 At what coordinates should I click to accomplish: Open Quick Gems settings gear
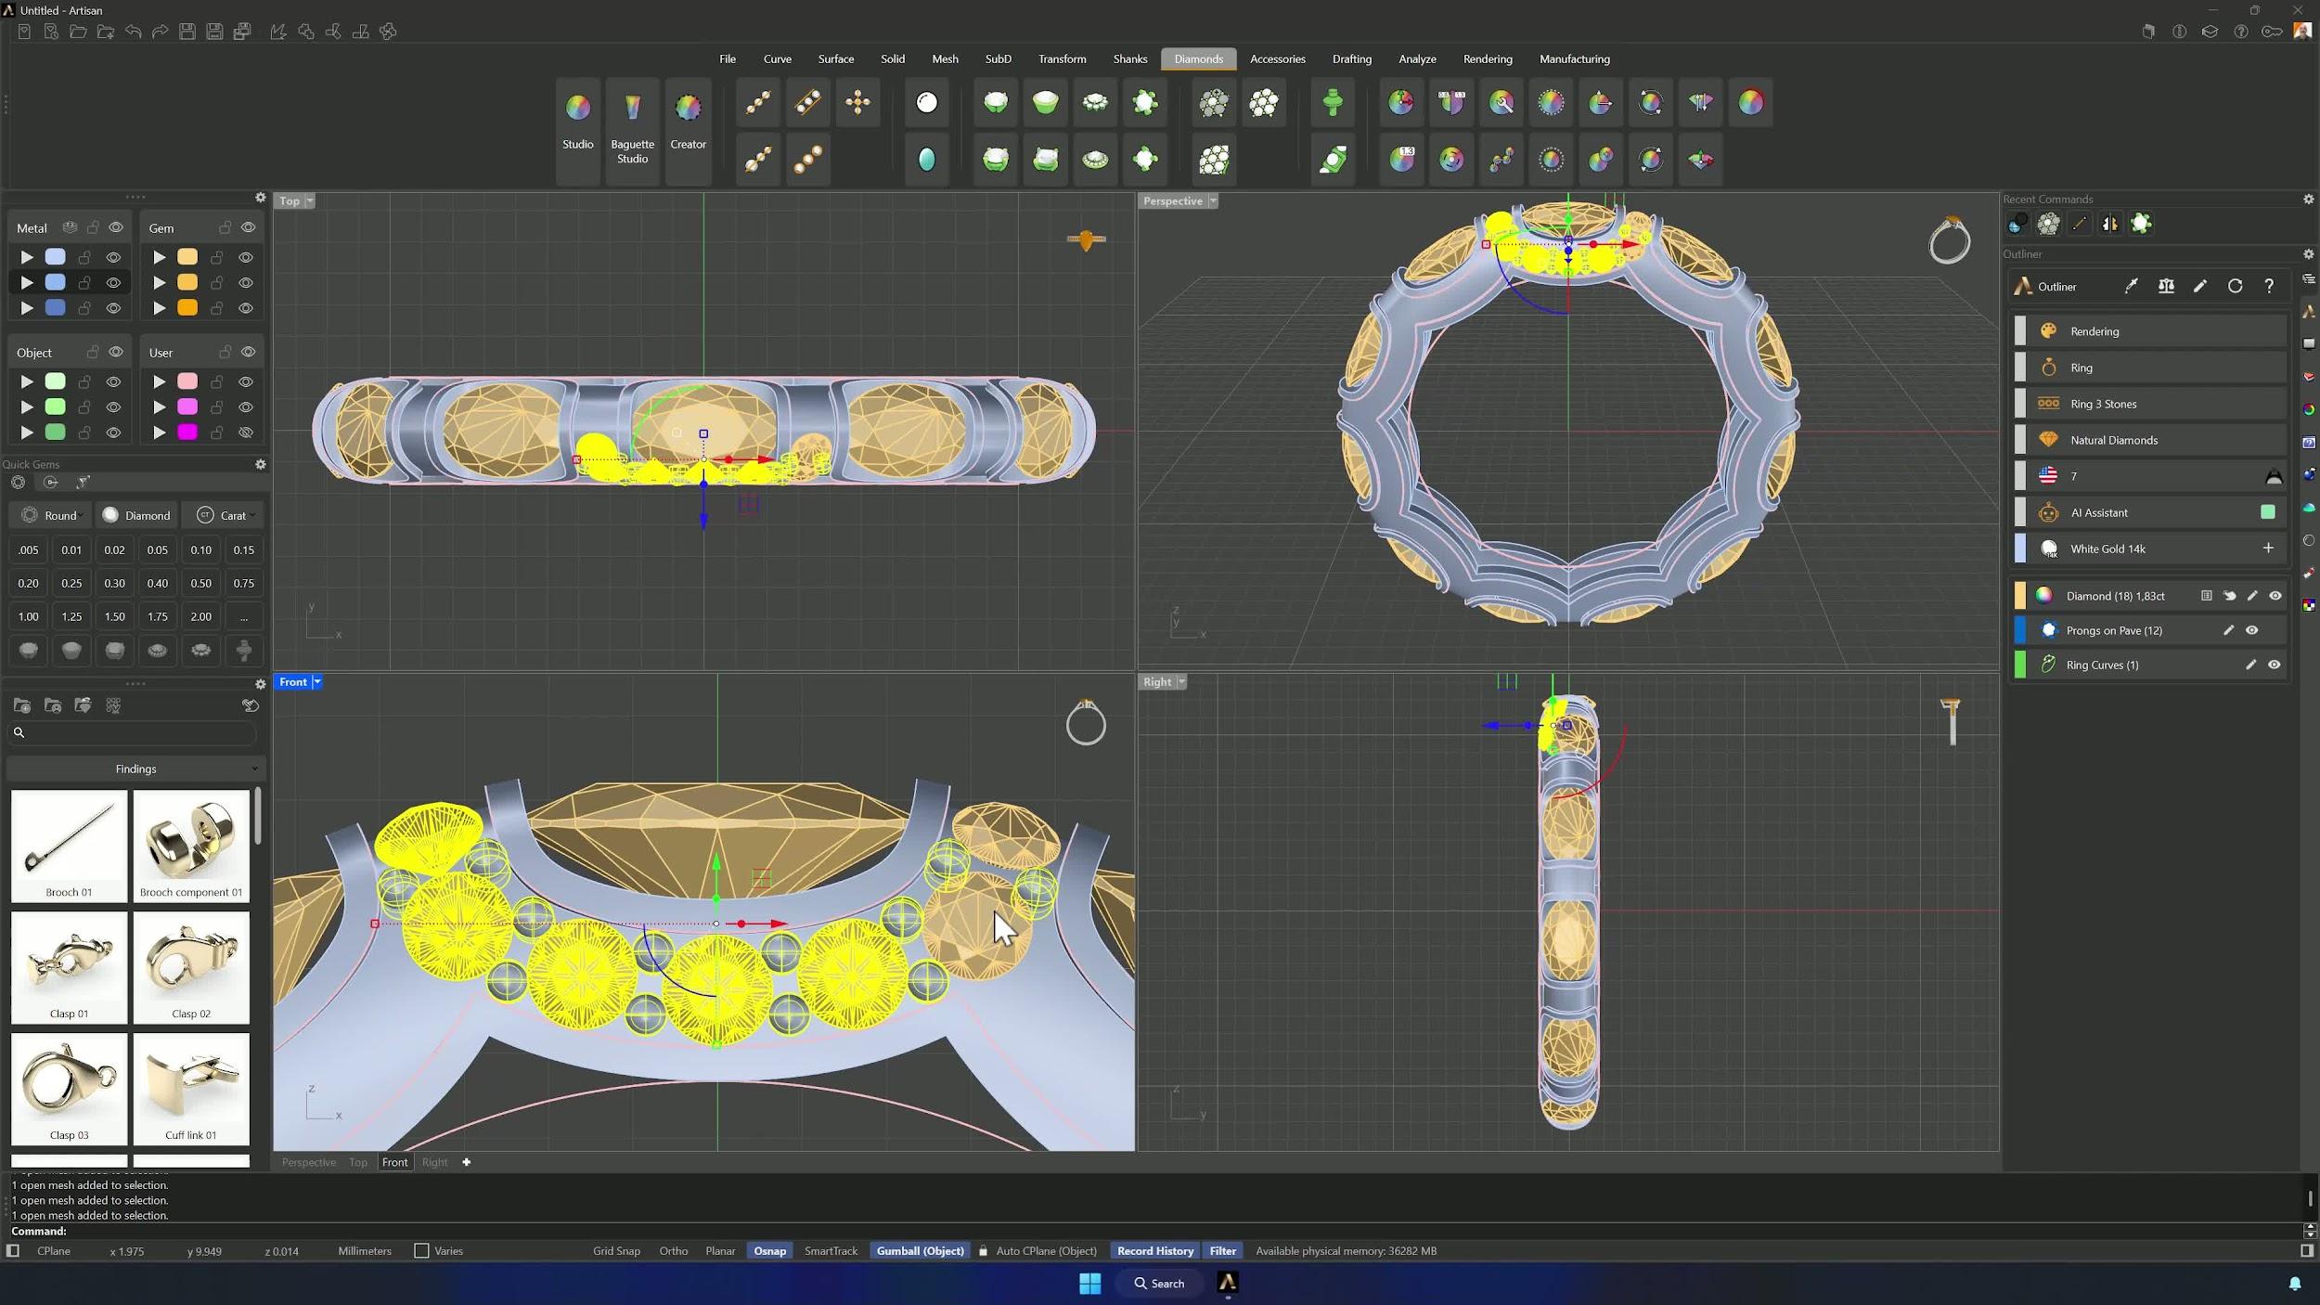pyautogui.click(x=261, y=464)
